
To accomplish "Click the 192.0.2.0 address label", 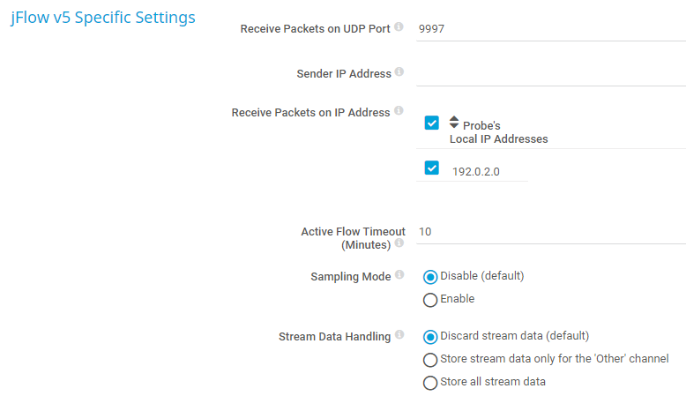I will 476,172.
